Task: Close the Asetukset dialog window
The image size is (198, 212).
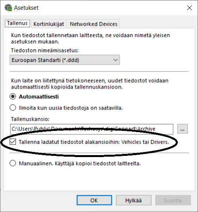Action: pyautogui.click(x=189, y=8)
